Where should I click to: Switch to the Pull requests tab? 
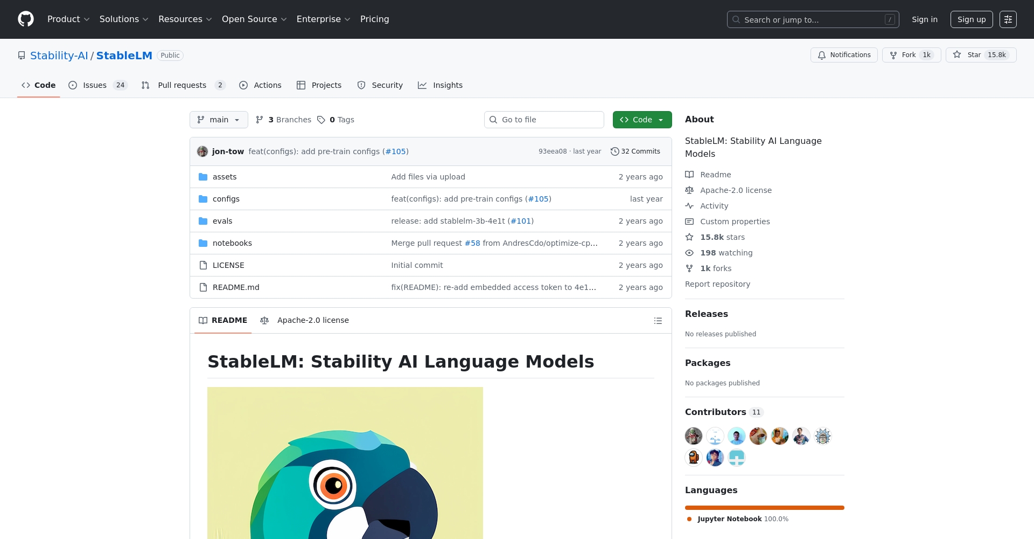click(183, 85)
